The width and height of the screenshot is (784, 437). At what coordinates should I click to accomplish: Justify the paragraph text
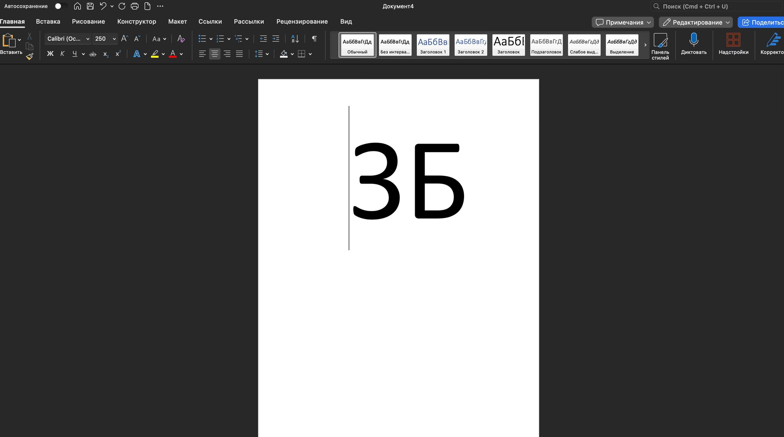coord(240,54)
